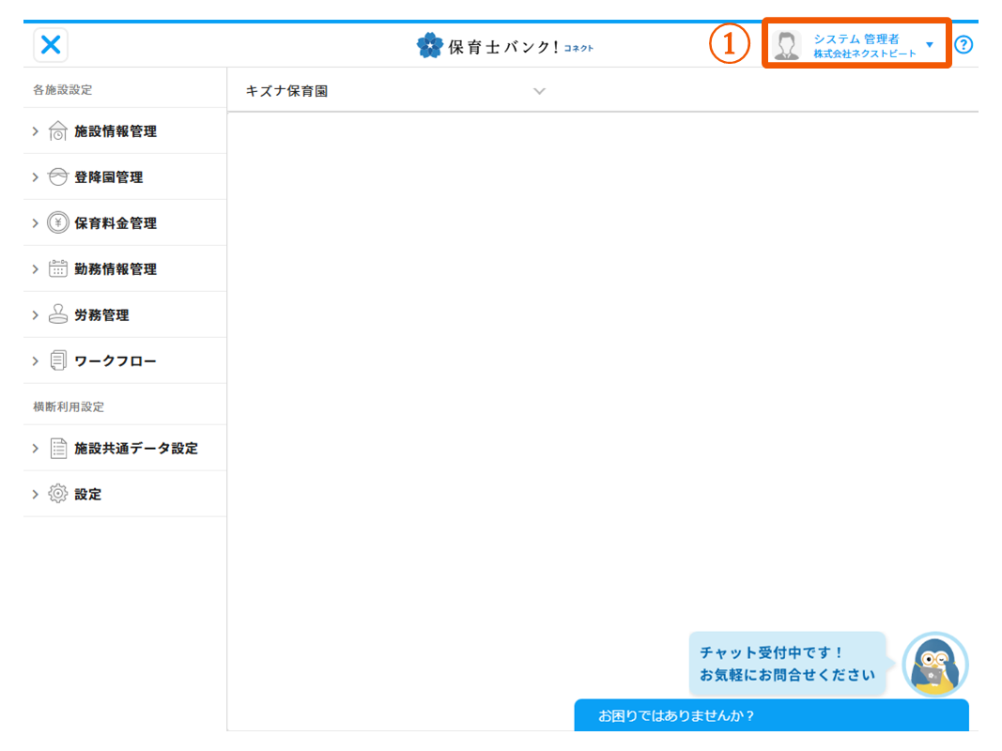Click the gear icon for 設定
This screenshot has height=751, width=1002.
(x=57, y=494)
